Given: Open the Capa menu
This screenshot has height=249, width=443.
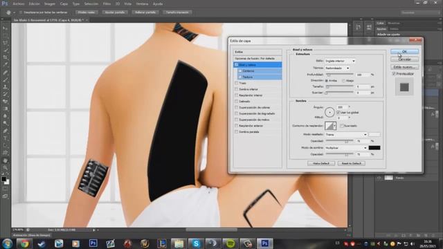Looking at the screenshot, I should pyautogui.click(x=64, y=4).
